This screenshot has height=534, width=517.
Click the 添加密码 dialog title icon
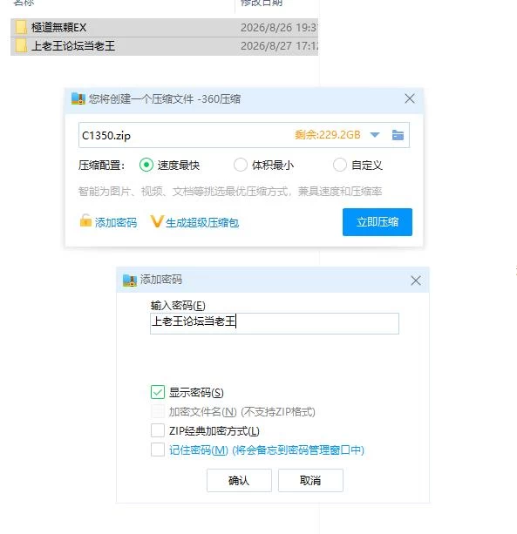(x=130, y=281)
